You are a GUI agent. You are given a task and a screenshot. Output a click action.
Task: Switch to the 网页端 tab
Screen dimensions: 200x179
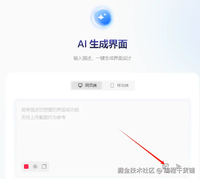pyautogui.click(x=87, y=85)
